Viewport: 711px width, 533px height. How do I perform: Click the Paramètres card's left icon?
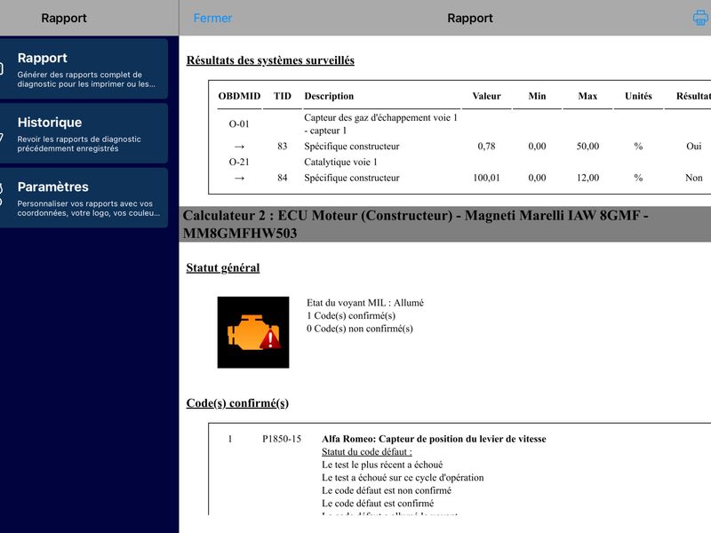tap(2, 194)
